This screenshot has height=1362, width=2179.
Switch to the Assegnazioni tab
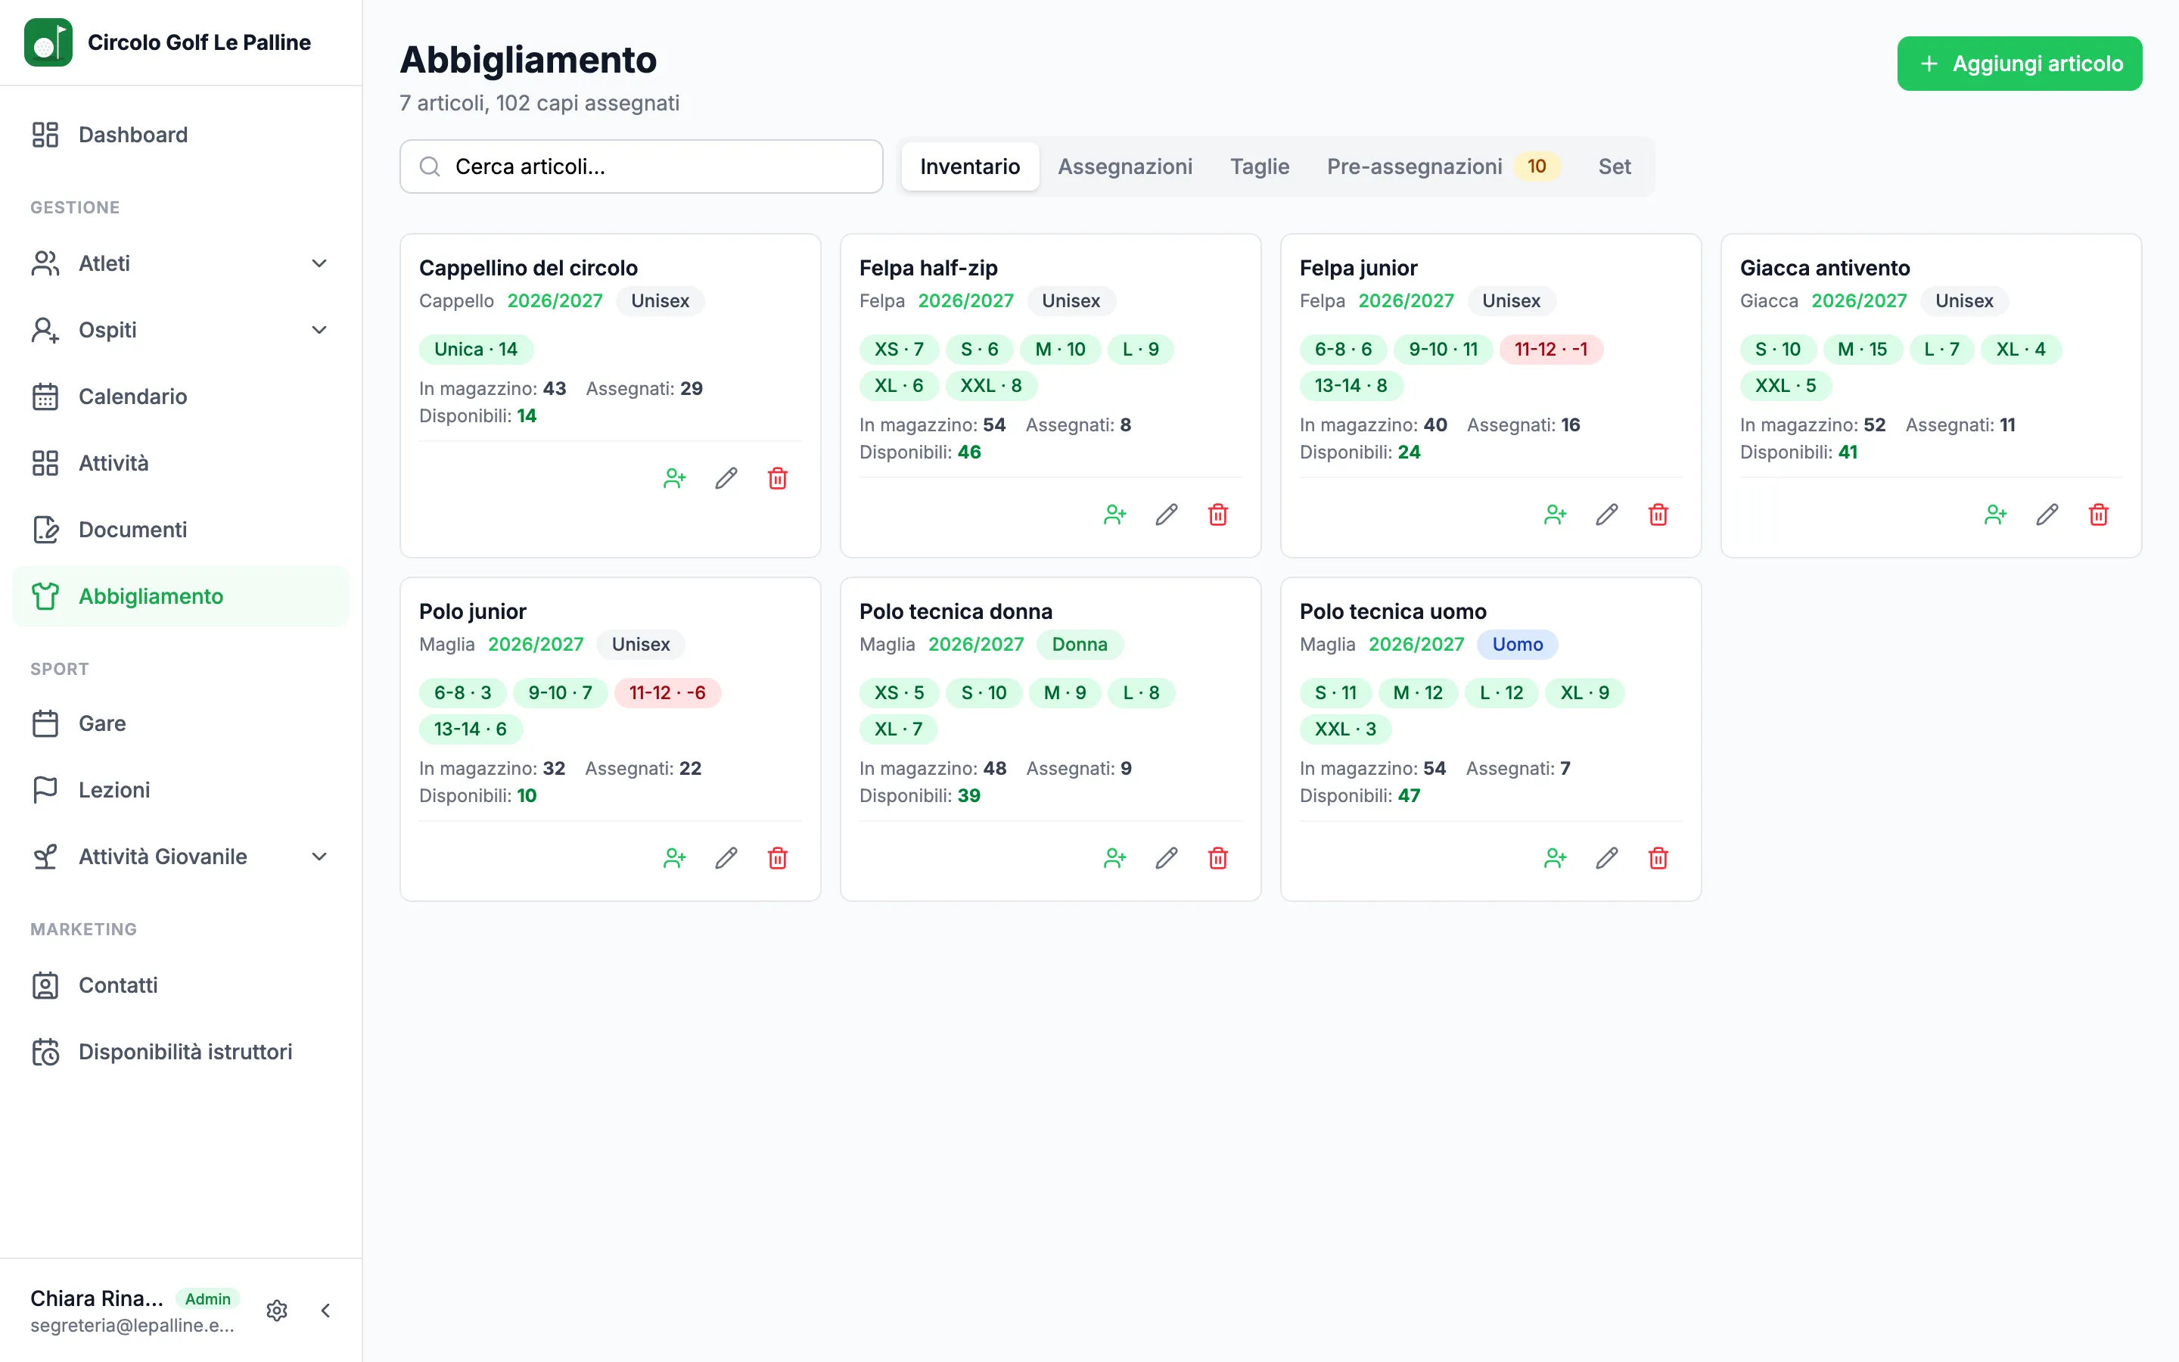point(1124,166)
